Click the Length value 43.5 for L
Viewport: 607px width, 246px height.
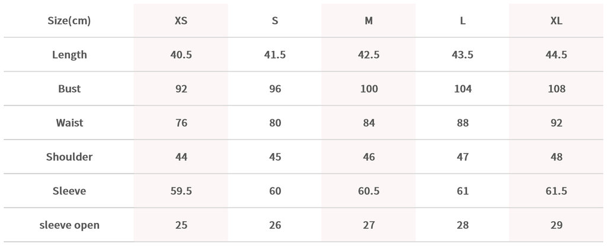click(462, 55)
